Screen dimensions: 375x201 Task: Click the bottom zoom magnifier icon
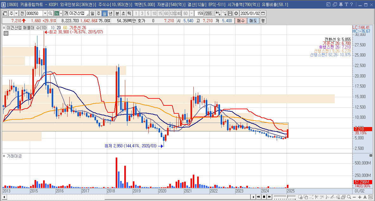pos(349,197)
